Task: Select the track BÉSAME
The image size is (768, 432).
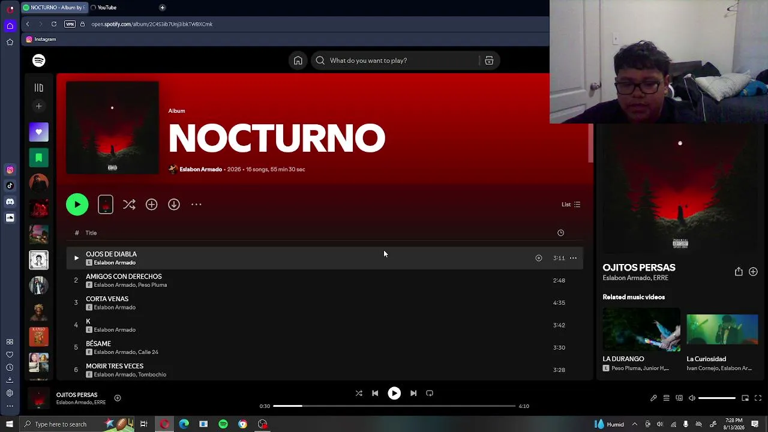Action: coord(324,347)
